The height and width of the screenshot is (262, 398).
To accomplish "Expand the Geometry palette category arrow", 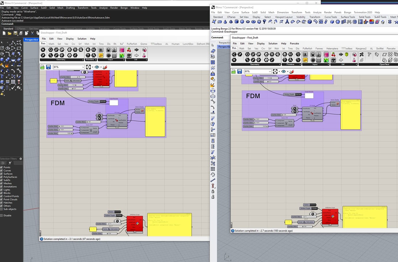I will (83, 60).
